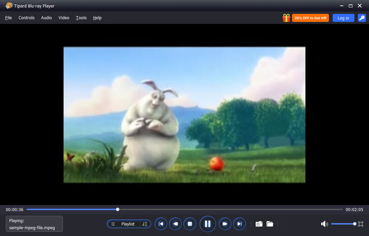369x236 pixels.
Task: Click the volume slider handle
Action: point(354,224)
